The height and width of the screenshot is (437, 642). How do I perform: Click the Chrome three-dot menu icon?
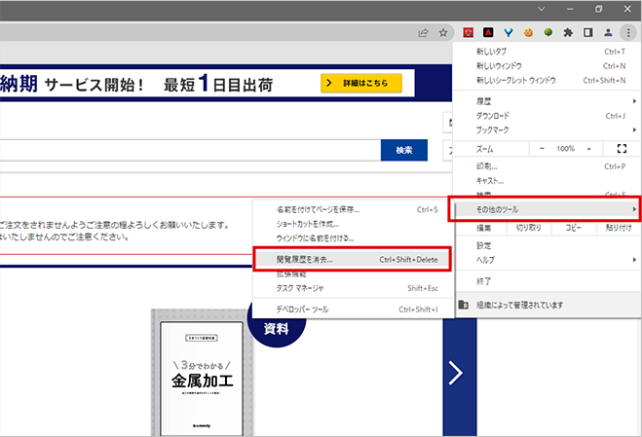628,32
